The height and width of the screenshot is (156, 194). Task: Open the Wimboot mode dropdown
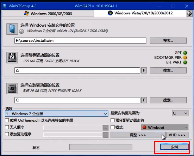tap(165, 127)
